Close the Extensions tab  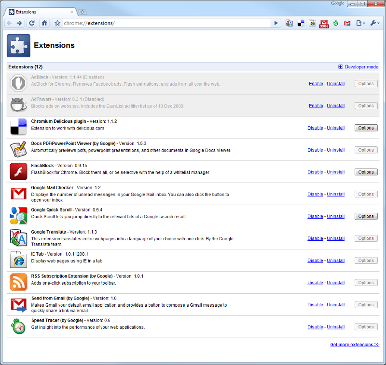[71, 12]
